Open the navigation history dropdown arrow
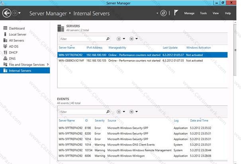The image size is (241, 164). 20,13
